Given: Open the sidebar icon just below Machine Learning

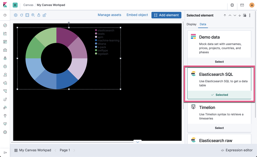Looking at the screenshot, I should point(5,75).
